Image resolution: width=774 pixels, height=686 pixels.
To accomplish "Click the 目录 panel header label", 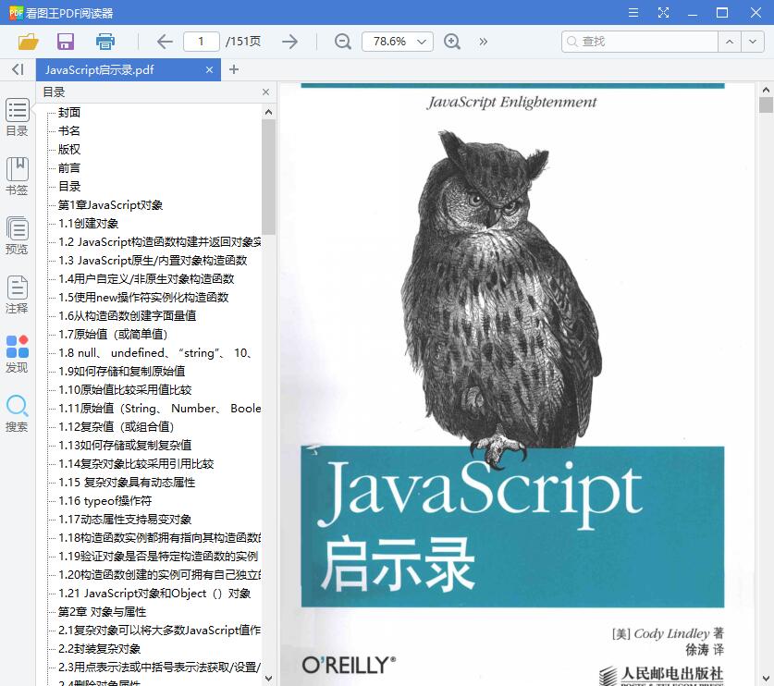I will 54,92.
